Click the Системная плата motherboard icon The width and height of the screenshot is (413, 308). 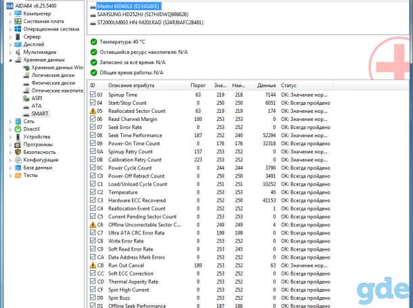(18, 21)
